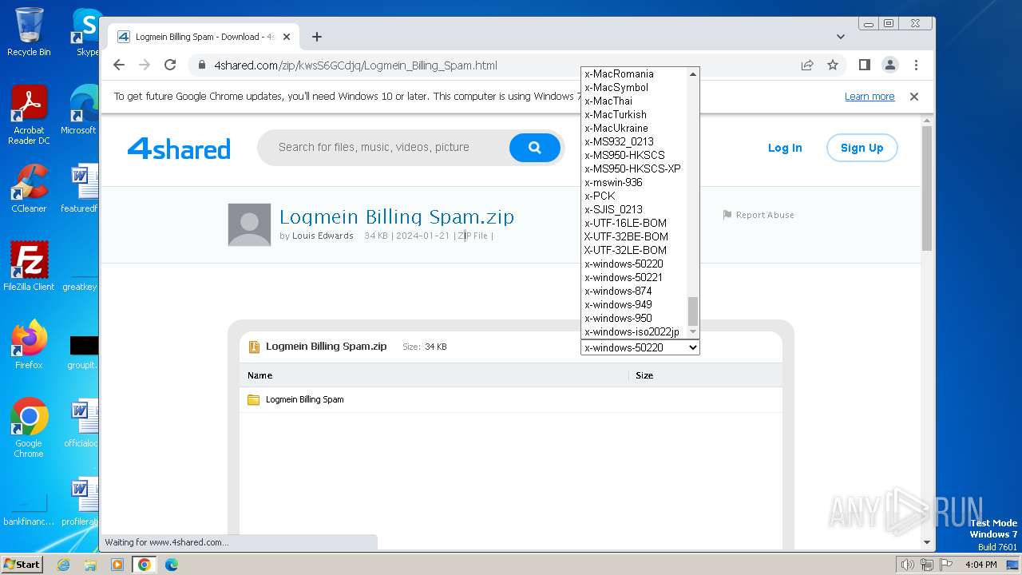The image size is (1022, 575).
Task: Click the page vertical scrollbar thumb
Action: click(x=927, y=188)
